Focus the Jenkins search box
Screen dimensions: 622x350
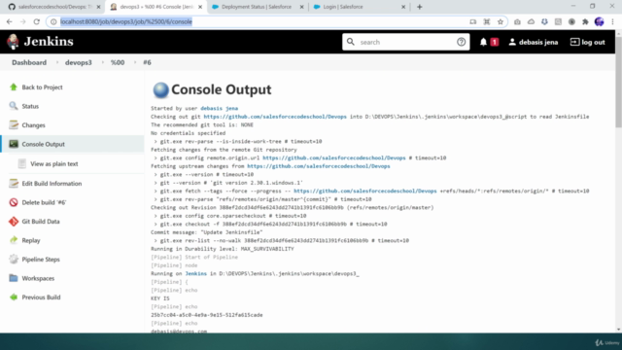(406, 42)
